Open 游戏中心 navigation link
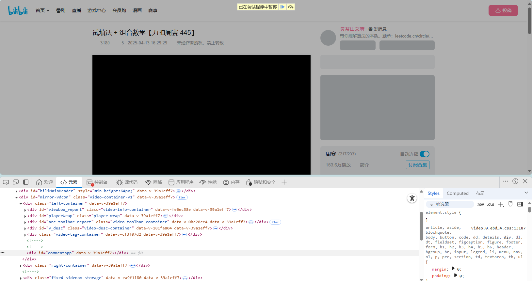532x281 pixels. (x=97, y=10)
